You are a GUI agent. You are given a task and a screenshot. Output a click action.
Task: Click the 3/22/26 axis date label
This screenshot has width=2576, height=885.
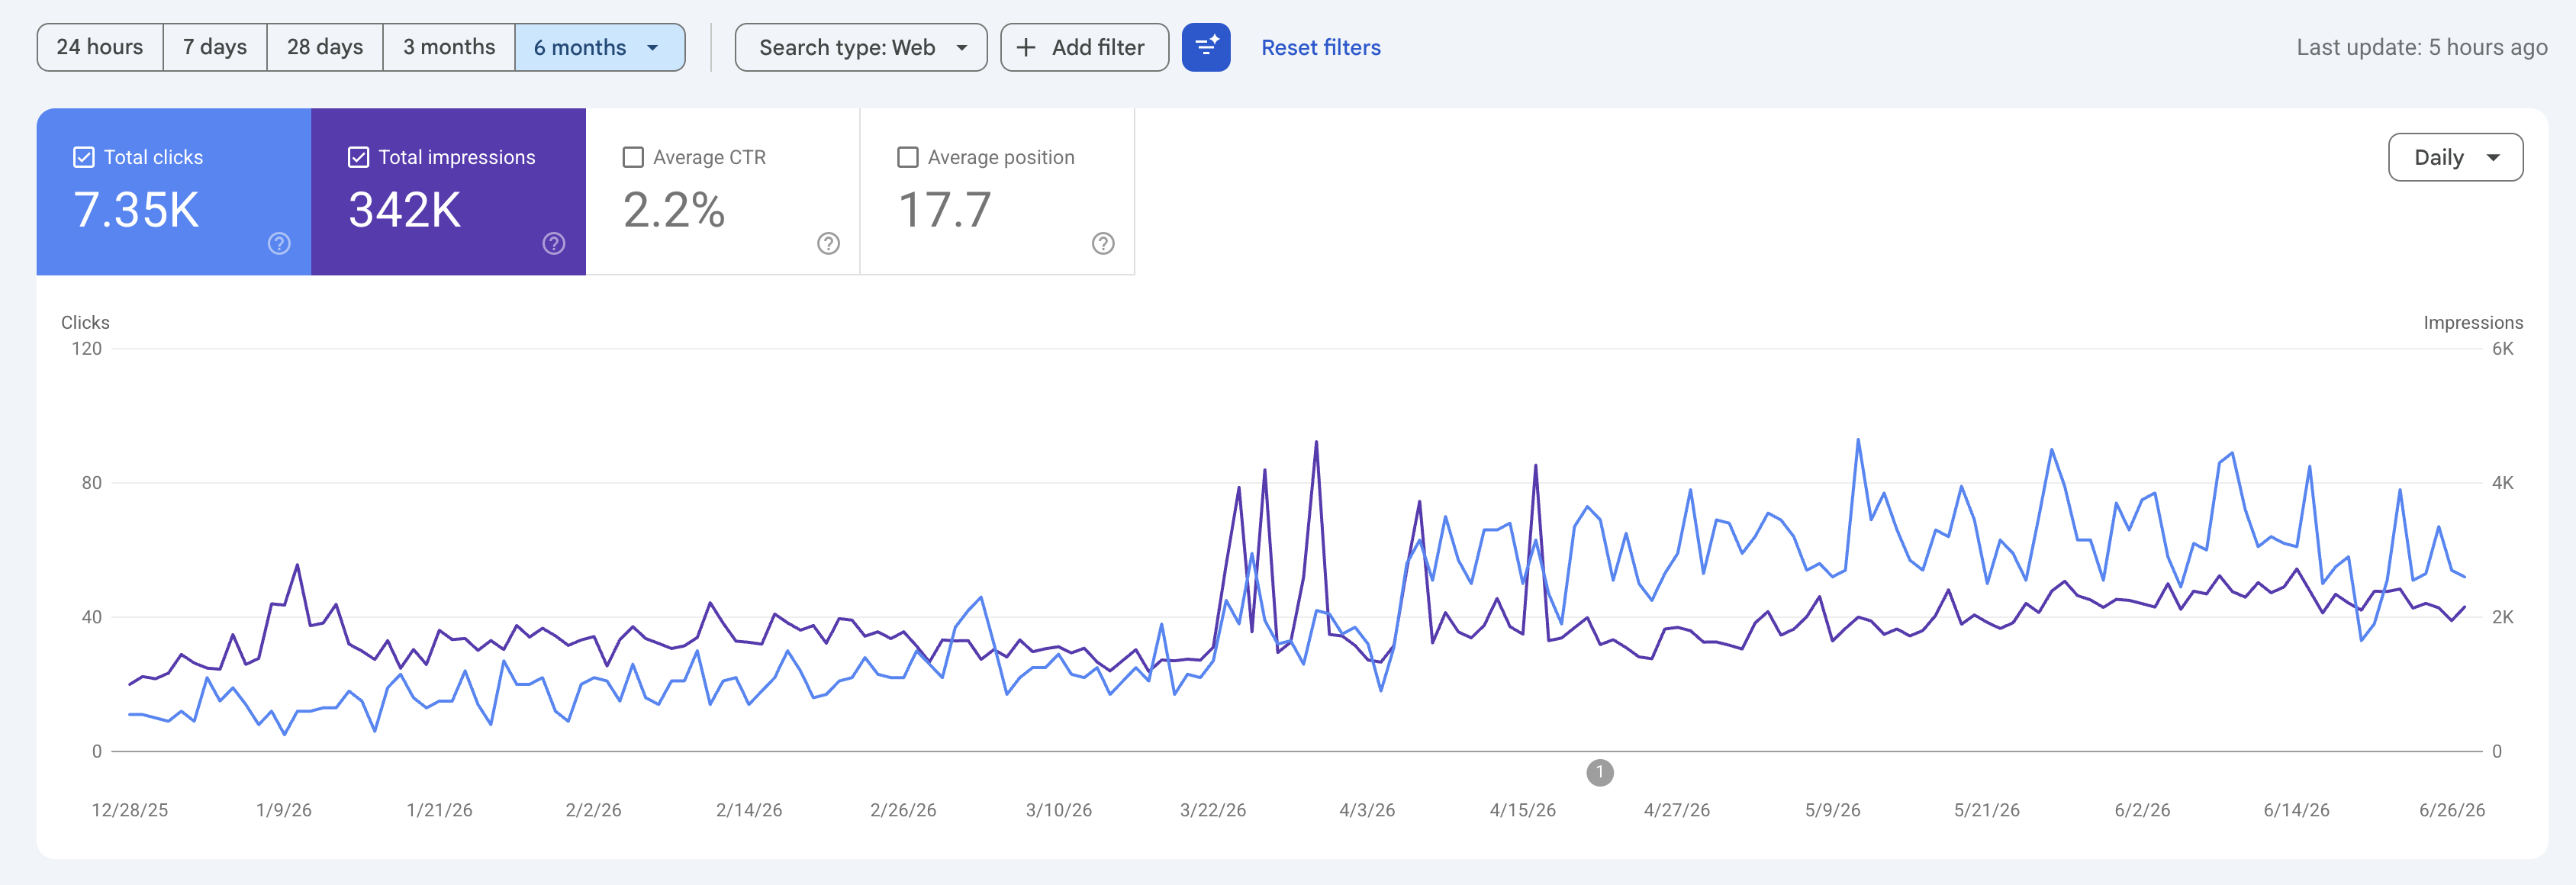[x=1212, y=810]
